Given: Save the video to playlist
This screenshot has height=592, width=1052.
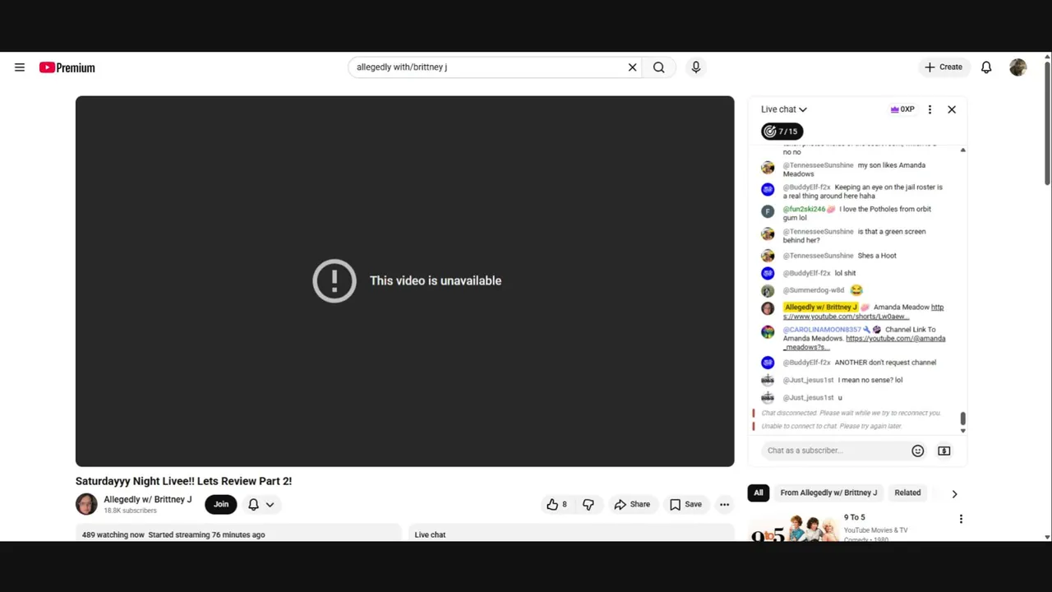Looking at the screenshot, I should [x=685, y=504].
